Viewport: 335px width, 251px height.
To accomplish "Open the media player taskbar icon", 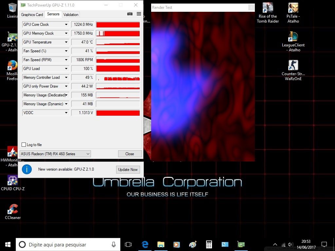I will point(177,244).
